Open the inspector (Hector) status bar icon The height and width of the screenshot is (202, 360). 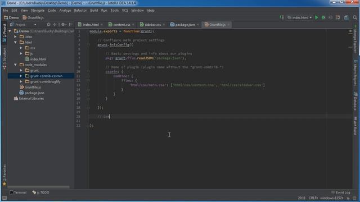point(355,198)
